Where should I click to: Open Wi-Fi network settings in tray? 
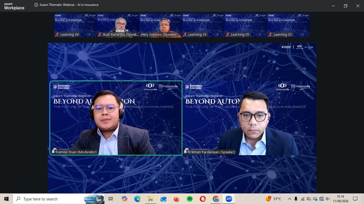[x=303, y=199]
